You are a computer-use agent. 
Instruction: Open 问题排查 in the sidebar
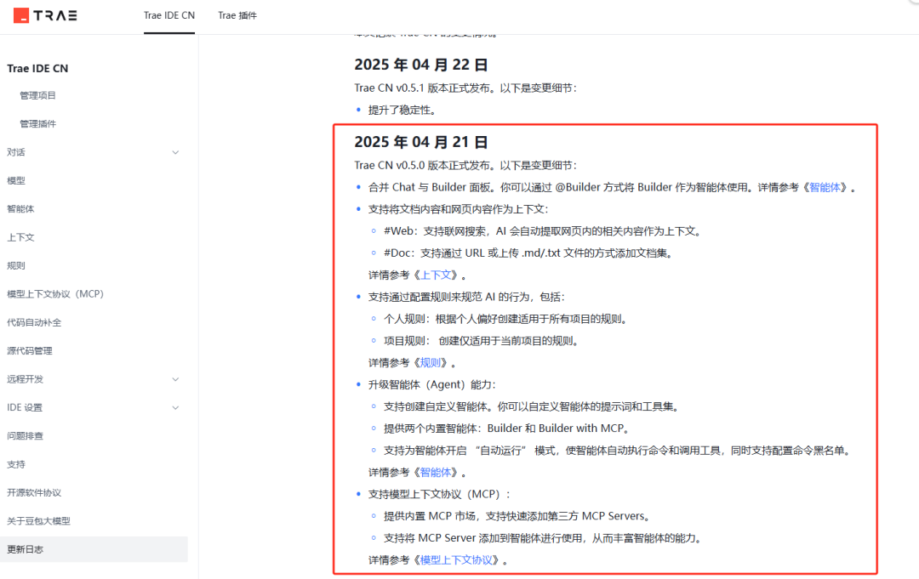(x=26, y=436)
